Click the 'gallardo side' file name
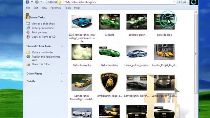210x118 pixels. (x=164, y=35)
